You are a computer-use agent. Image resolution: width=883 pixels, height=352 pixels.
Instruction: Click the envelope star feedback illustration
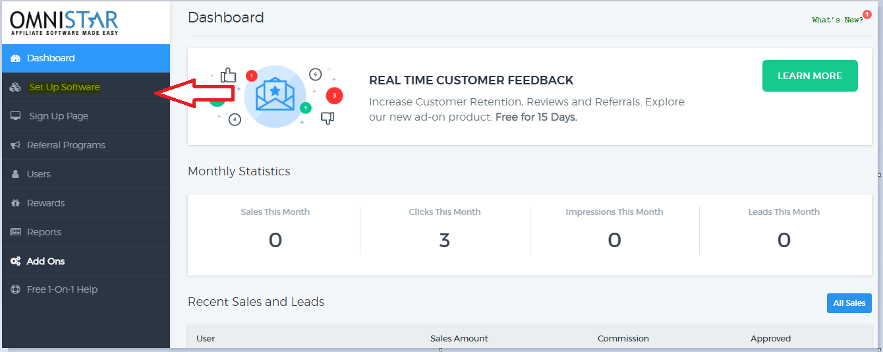(275, 96)
